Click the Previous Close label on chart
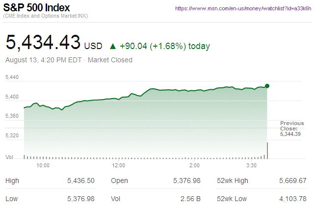 292,126
